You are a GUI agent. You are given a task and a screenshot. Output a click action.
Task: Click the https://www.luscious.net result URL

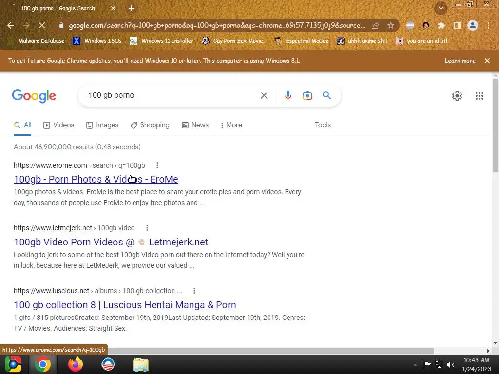pyautogui.click(x=51, y=291)
